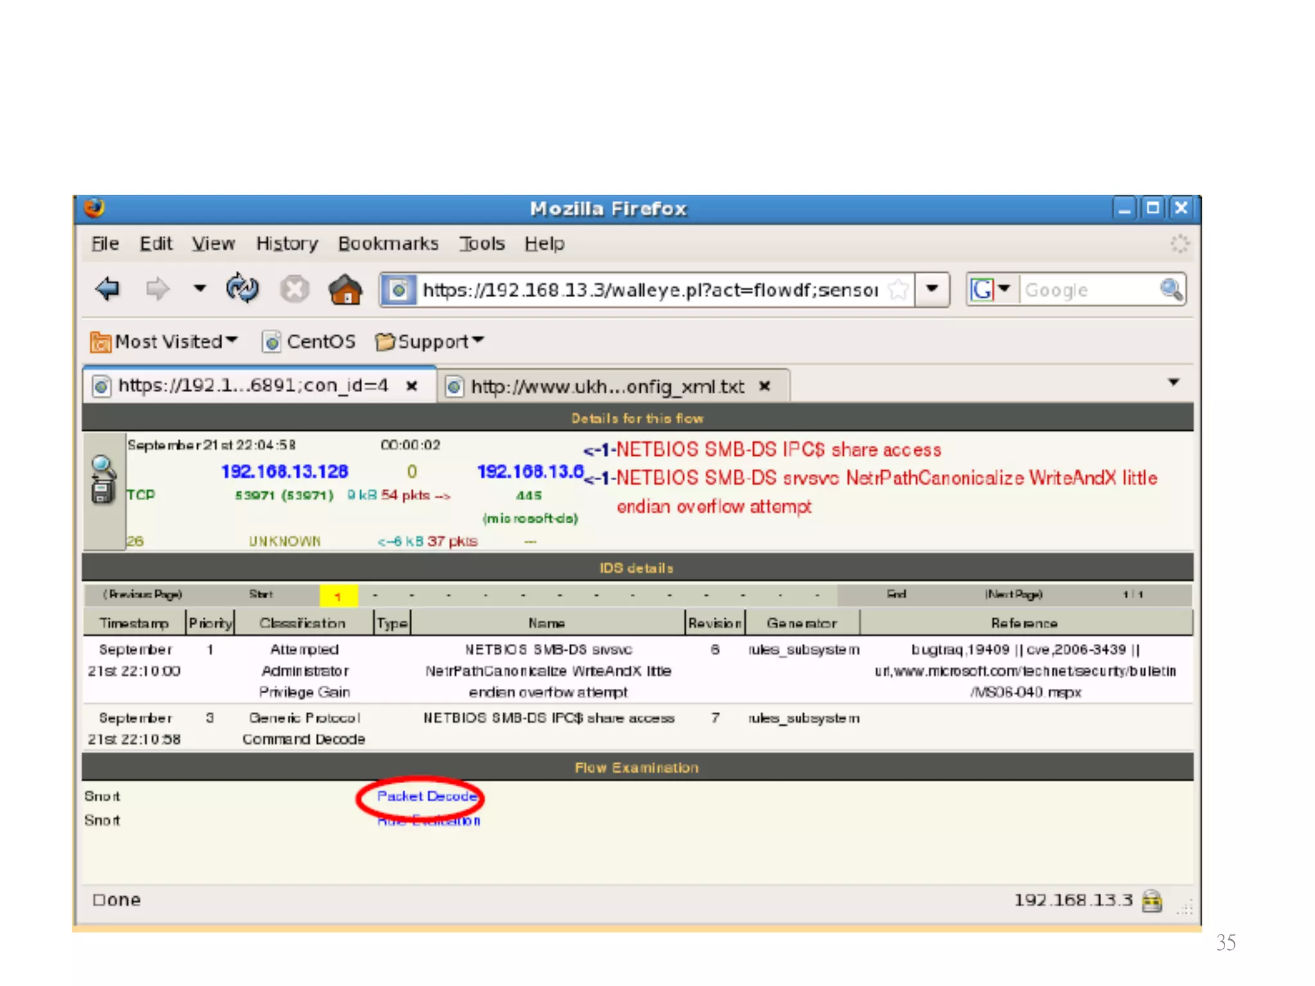Click the padlock security icon in status bar
The height and width of the screenshot is (986, 1315).
click(1153, 901)
